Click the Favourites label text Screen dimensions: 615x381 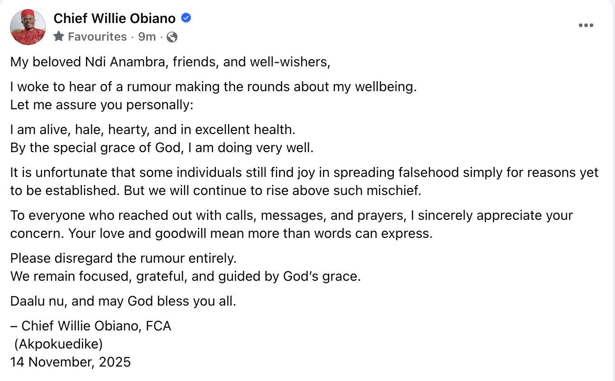coord(97,37)
